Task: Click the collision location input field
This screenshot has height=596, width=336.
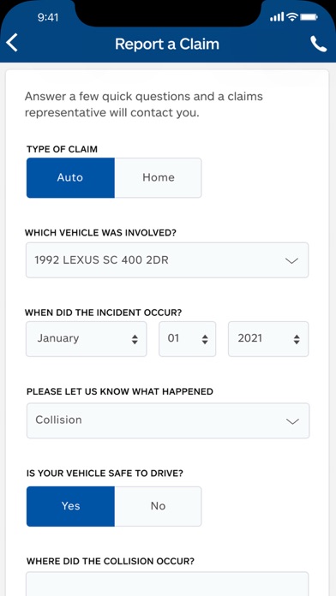Action: (x=167, y=583)
